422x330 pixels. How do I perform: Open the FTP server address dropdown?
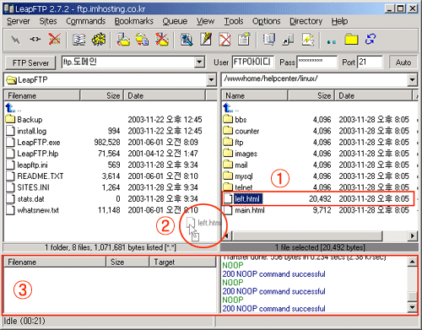tap(199, 62)
